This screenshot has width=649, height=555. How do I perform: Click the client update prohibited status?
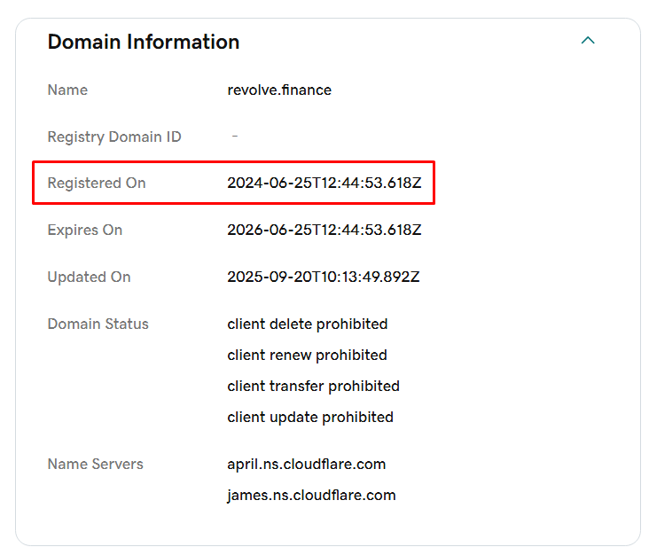[310, 417]
